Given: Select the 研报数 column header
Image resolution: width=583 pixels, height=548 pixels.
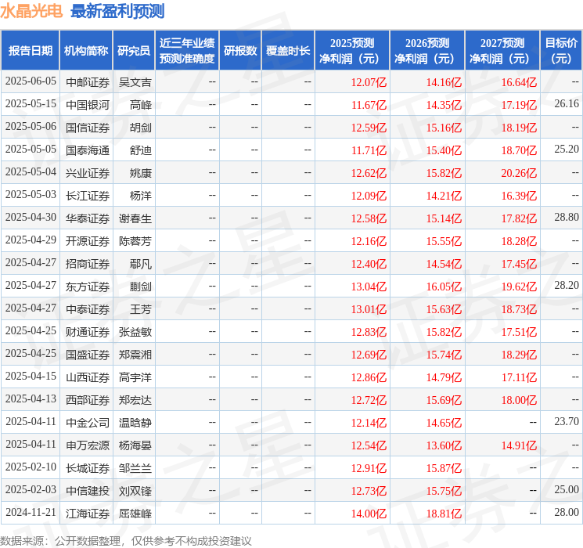Looking at the screenshot, I should 239,51.
